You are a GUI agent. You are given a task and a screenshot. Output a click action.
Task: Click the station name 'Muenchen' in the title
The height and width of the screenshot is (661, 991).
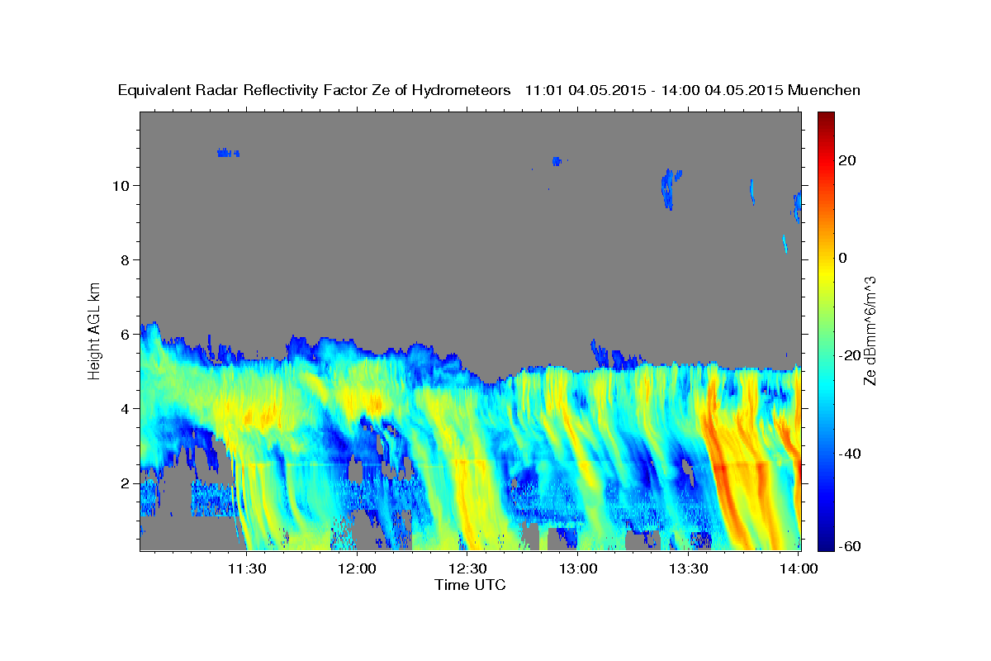825,91
